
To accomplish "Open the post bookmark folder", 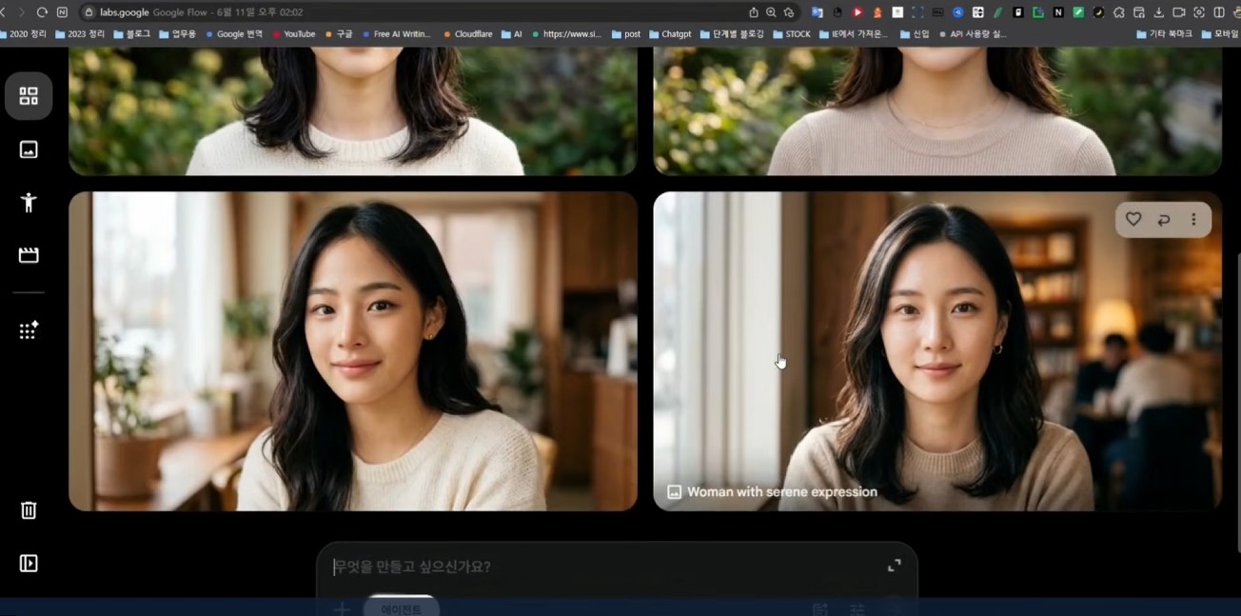I will tap(626, 34).
